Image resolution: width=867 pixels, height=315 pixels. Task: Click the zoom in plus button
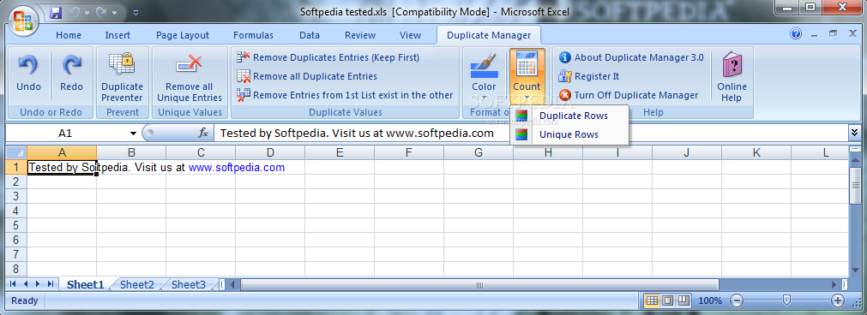pyautogui.click(x=838, y=300)
